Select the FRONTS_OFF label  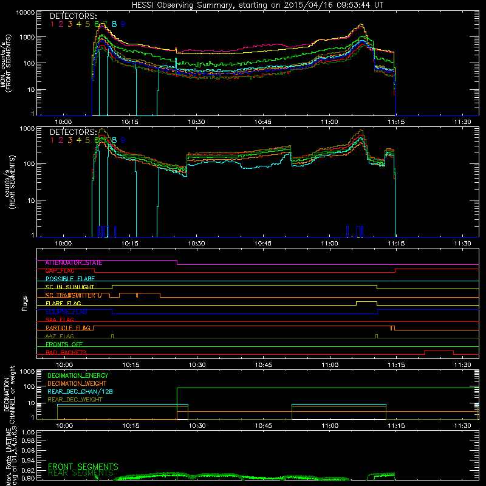[x=64, y=344]
